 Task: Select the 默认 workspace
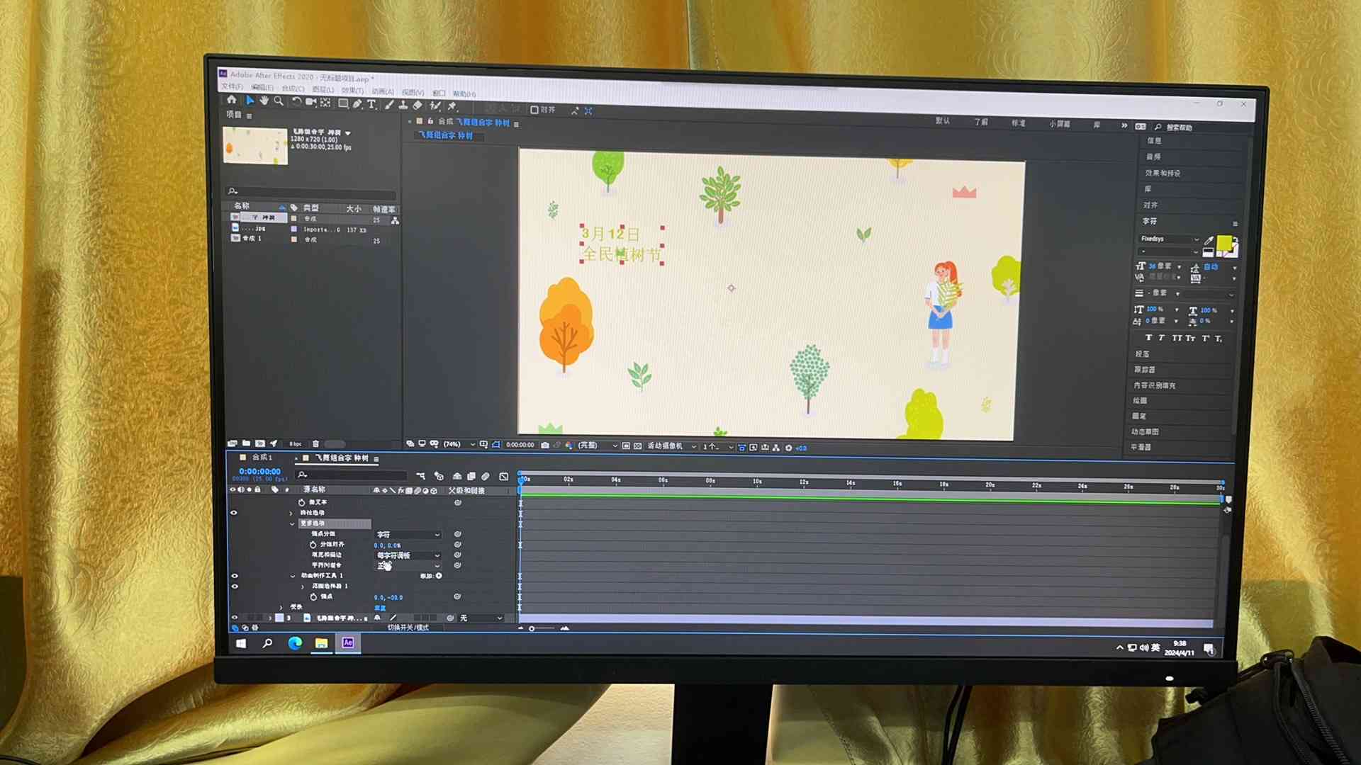[x=943, y=121]
